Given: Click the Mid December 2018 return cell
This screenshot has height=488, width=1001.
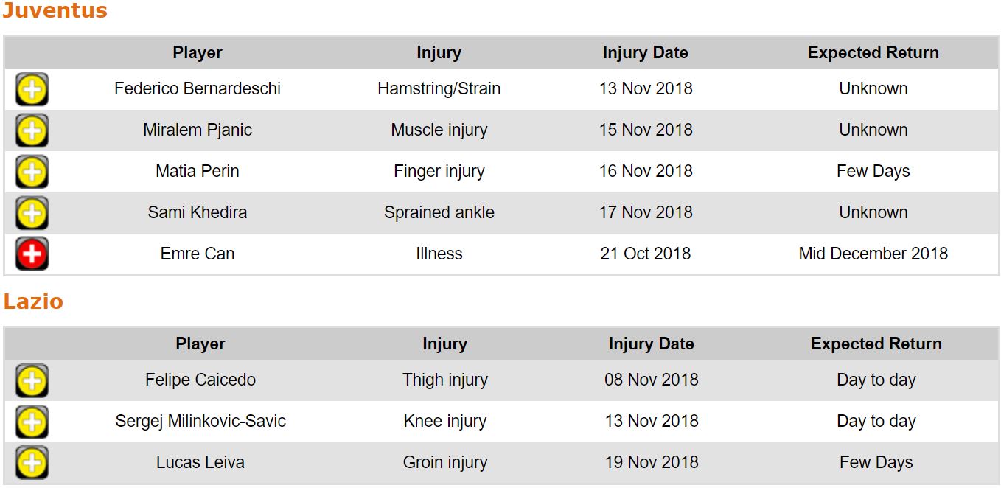Looking at the screenshot, I should coord(873,254).
